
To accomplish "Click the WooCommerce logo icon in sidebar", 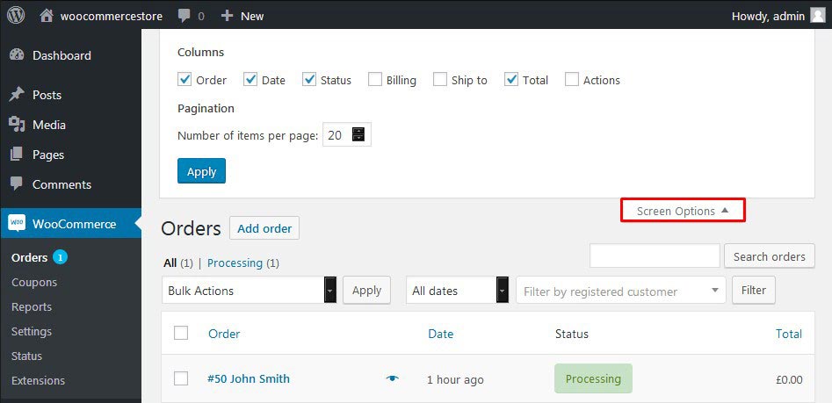I will 17,223.
